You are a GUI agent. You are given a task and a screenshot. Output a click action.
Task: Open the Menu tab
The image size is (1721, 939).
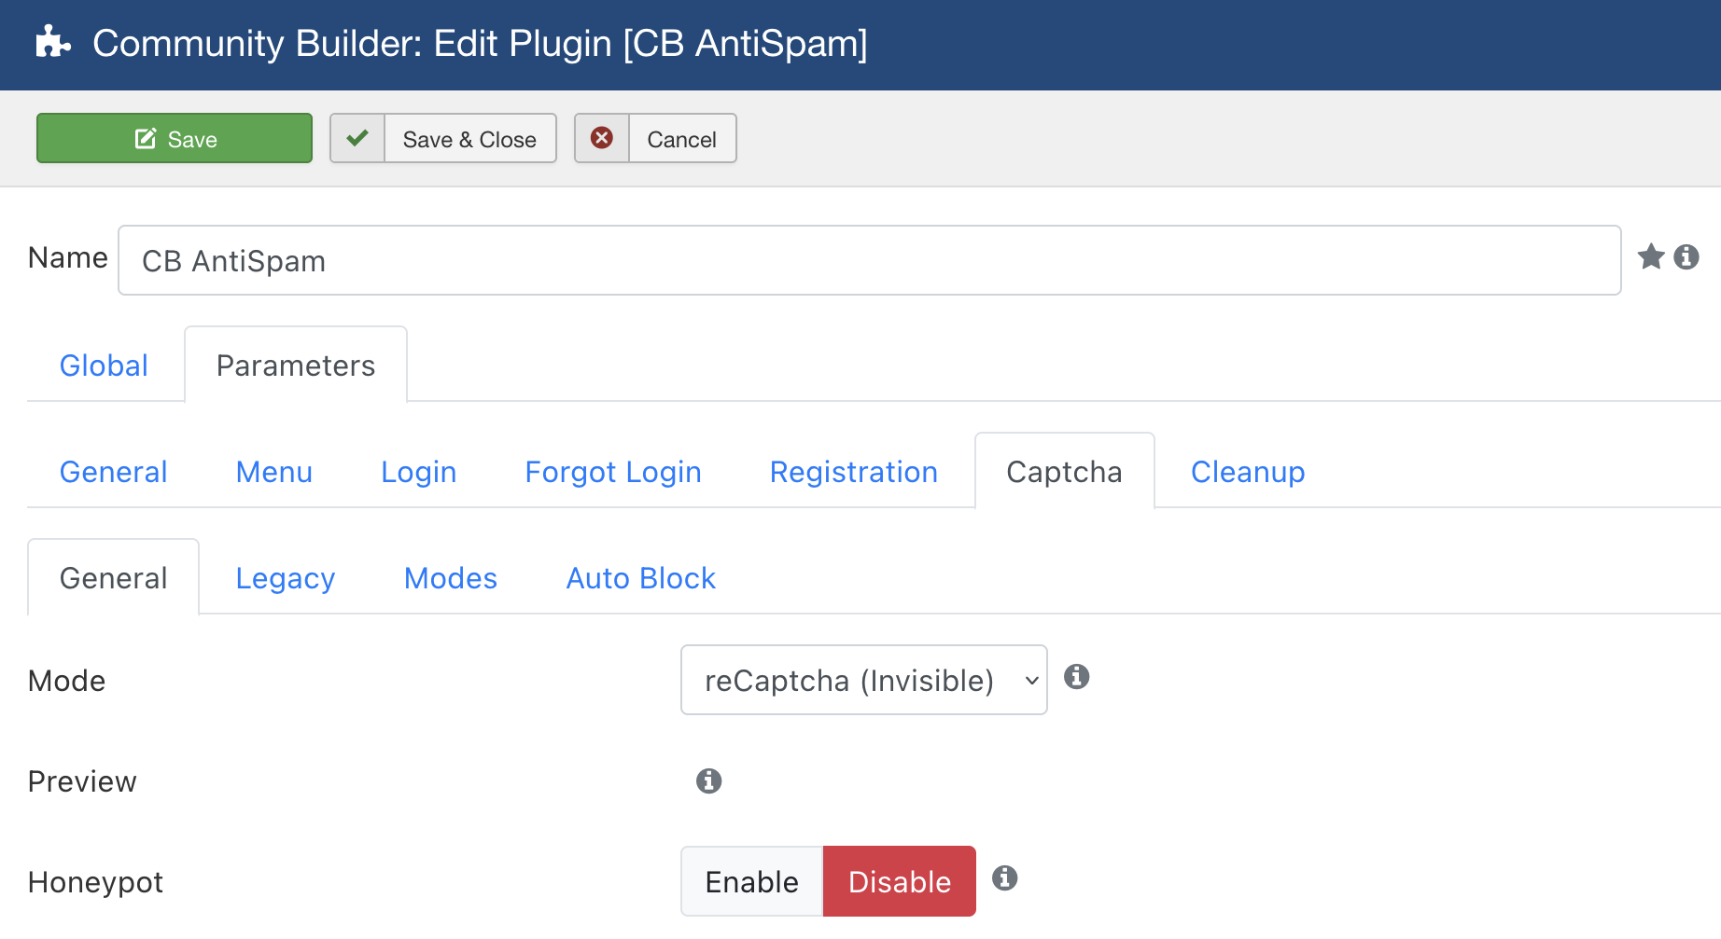(274, 472)
